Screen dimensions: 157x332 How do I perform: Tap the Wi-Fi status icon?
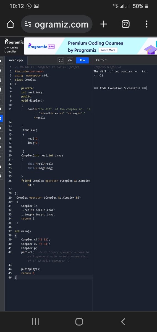point(115,6)
